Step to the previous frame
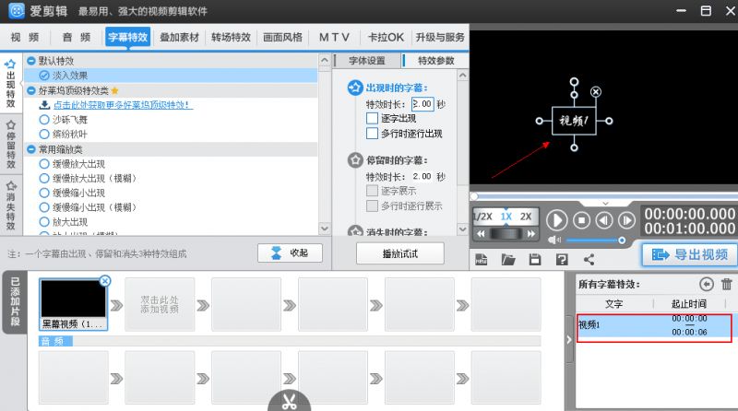 tap(604, 220)
